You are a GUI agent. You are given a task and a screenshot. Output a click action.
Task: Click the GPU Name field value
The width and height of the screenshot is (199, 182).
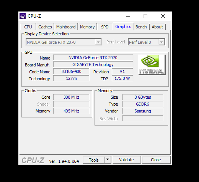tap(93, 58)
